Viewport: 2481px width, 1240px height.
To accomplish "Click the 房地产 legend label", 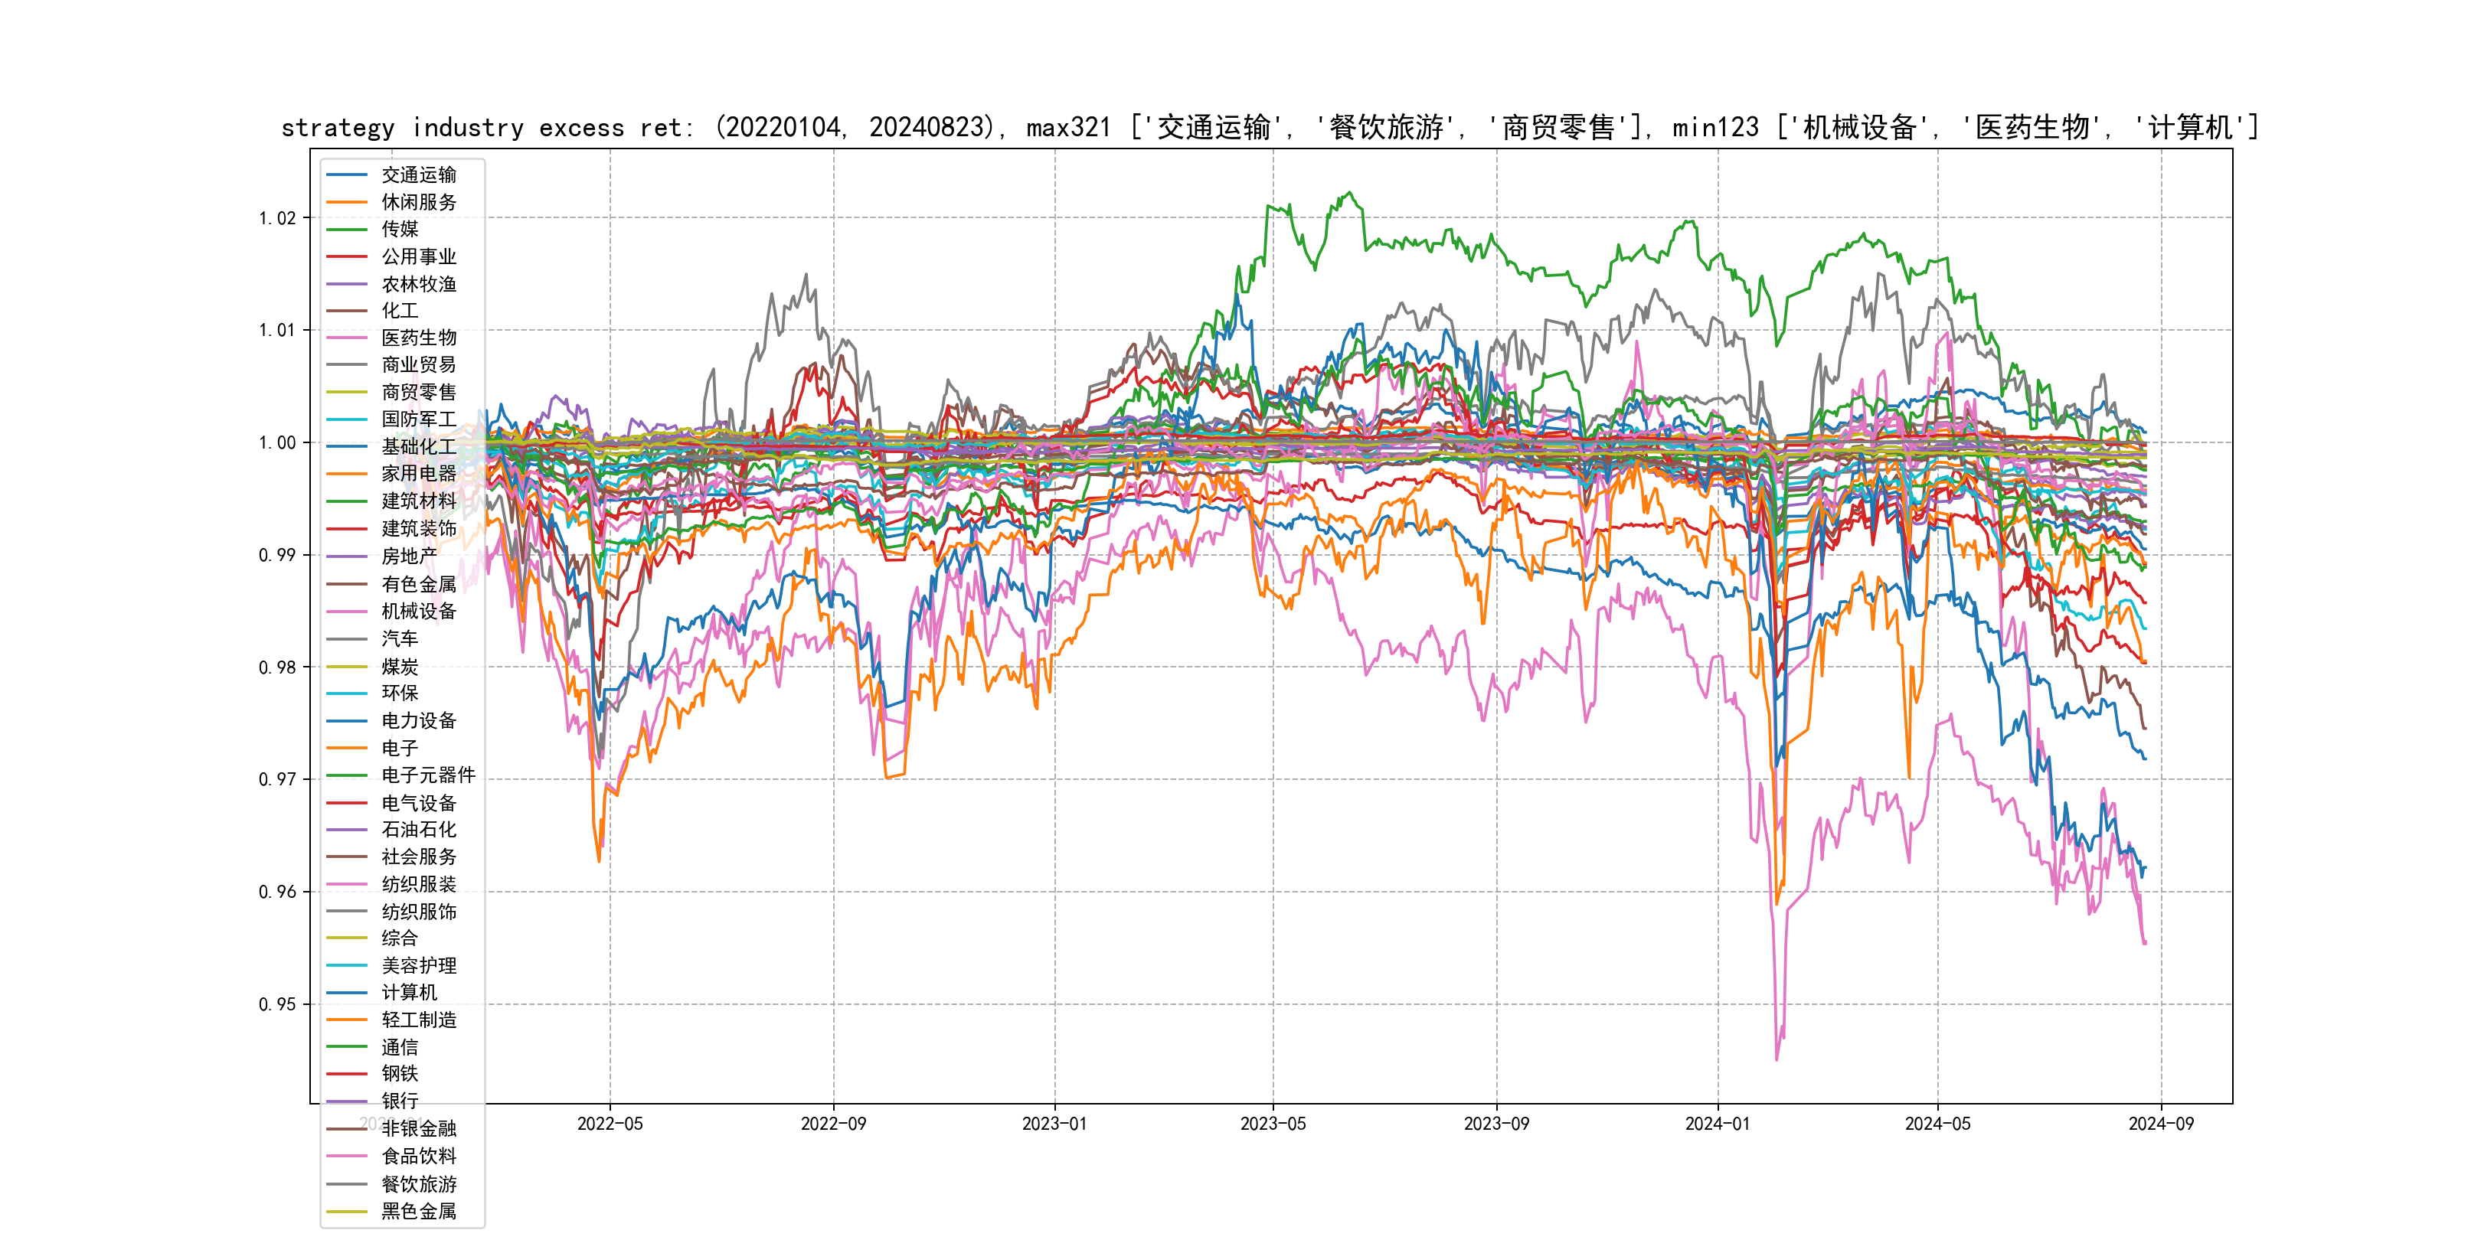I will (408, 556).
